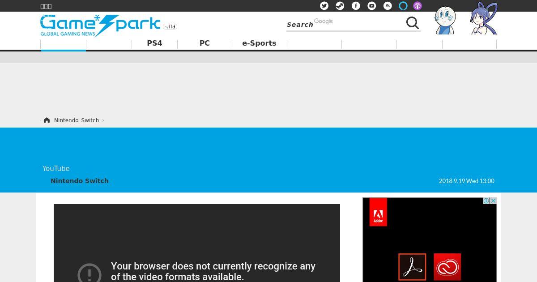This screenshot has width=537, height=282.
Task: Click the YouTube label in article header
Action: (56, 169)
